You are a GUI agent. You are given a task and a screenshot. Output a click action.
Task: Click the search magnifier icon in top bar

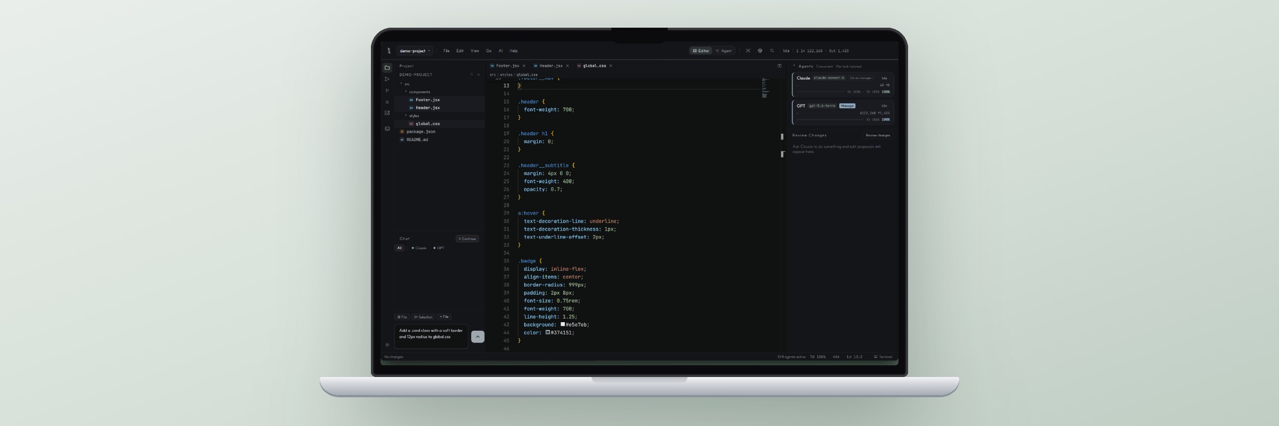tap(772, 51)
